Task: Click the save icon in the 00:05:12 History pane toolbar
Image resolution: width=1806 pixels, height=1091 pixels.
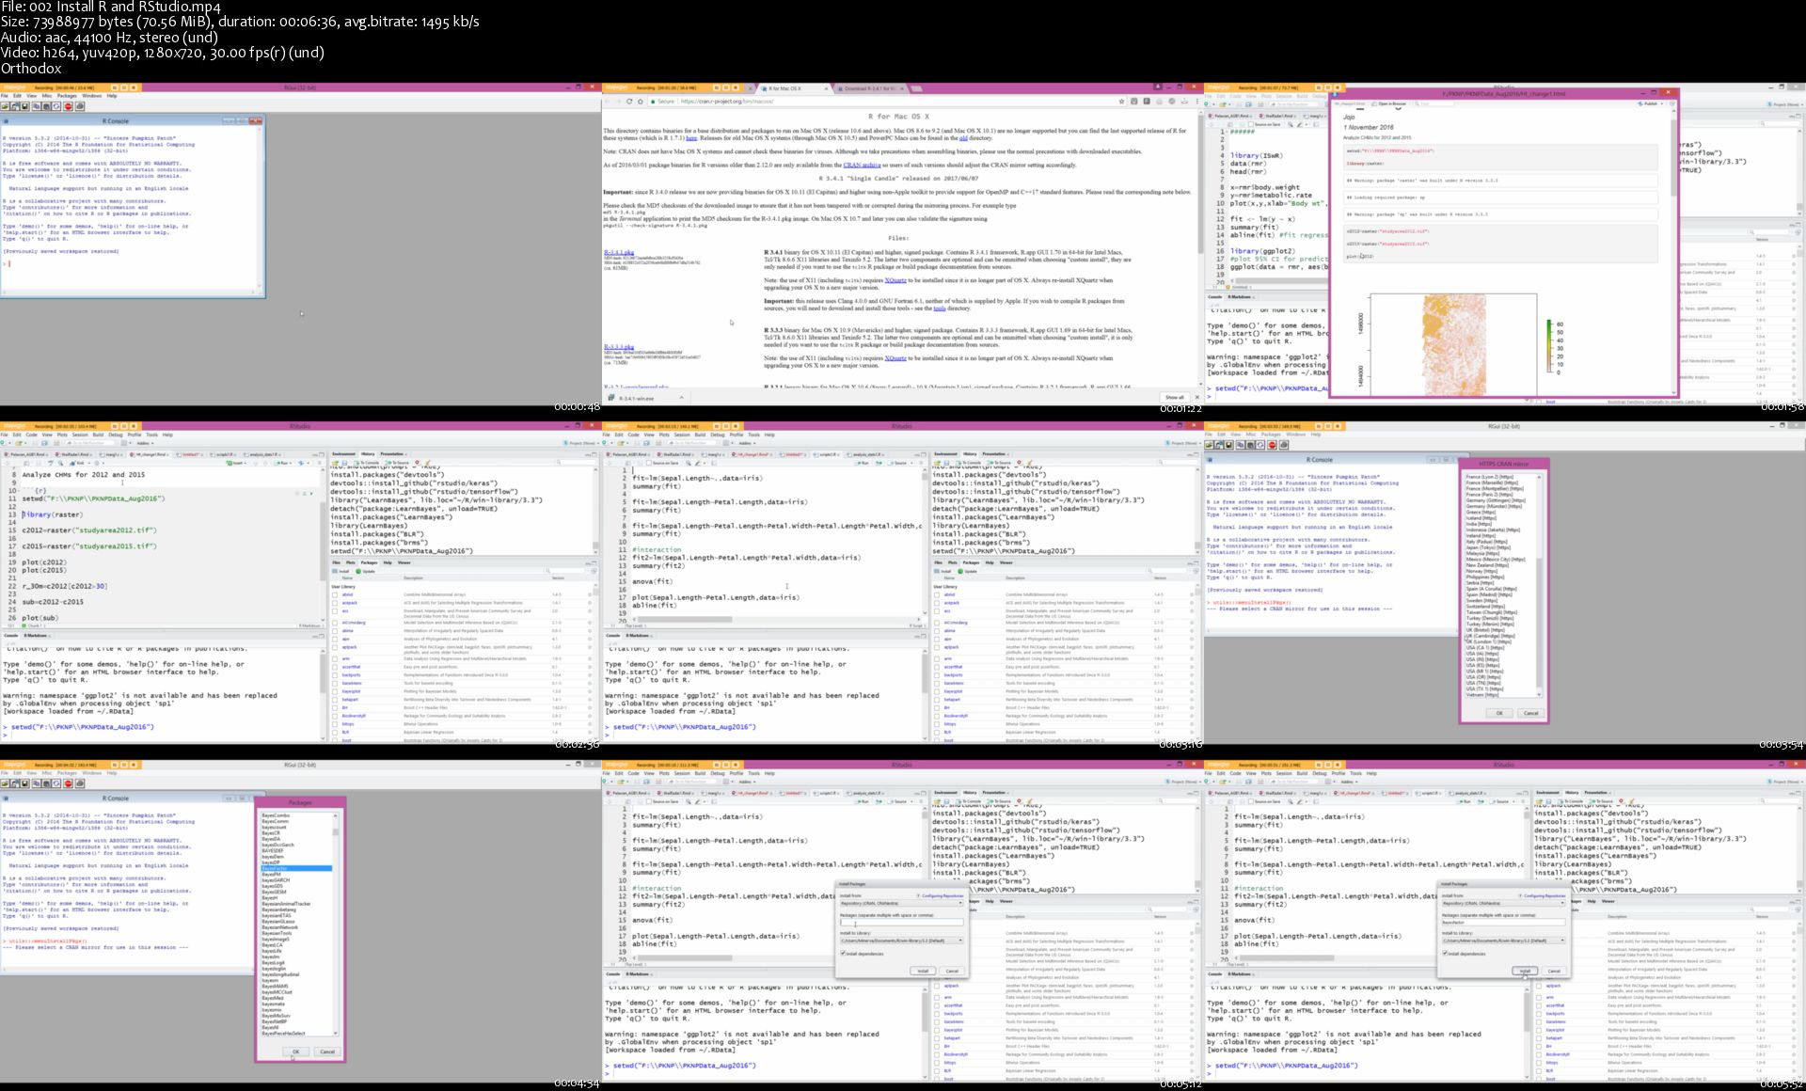Action: coord(946,801)
